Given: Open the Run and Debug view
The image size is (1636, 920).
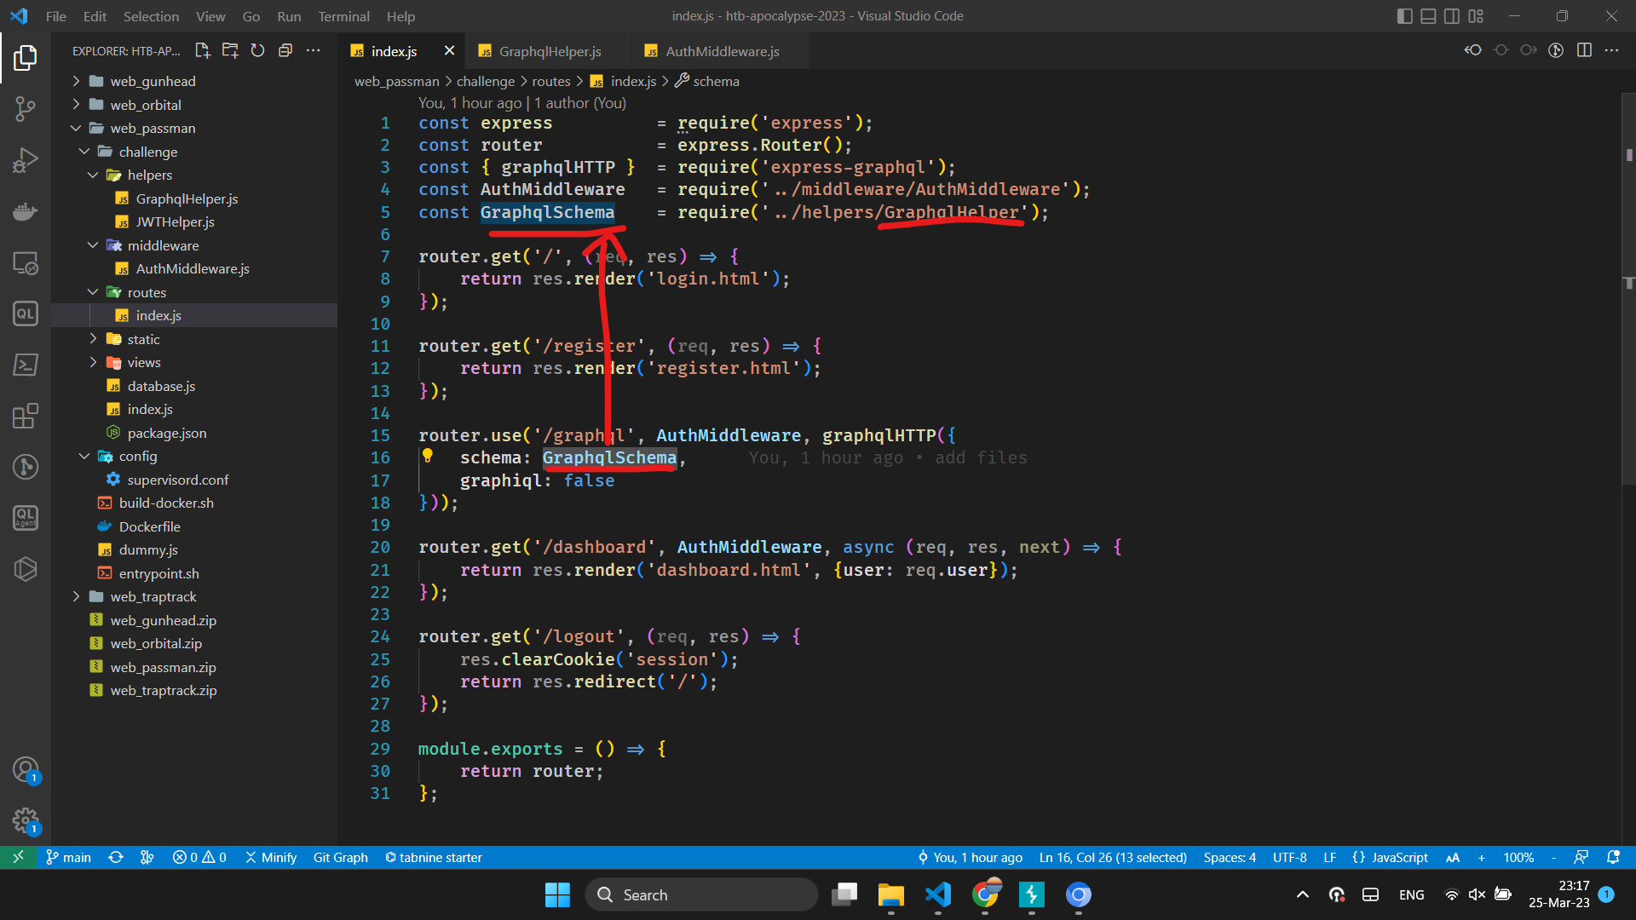Looking at the screenshot, I should click(26, 160).
